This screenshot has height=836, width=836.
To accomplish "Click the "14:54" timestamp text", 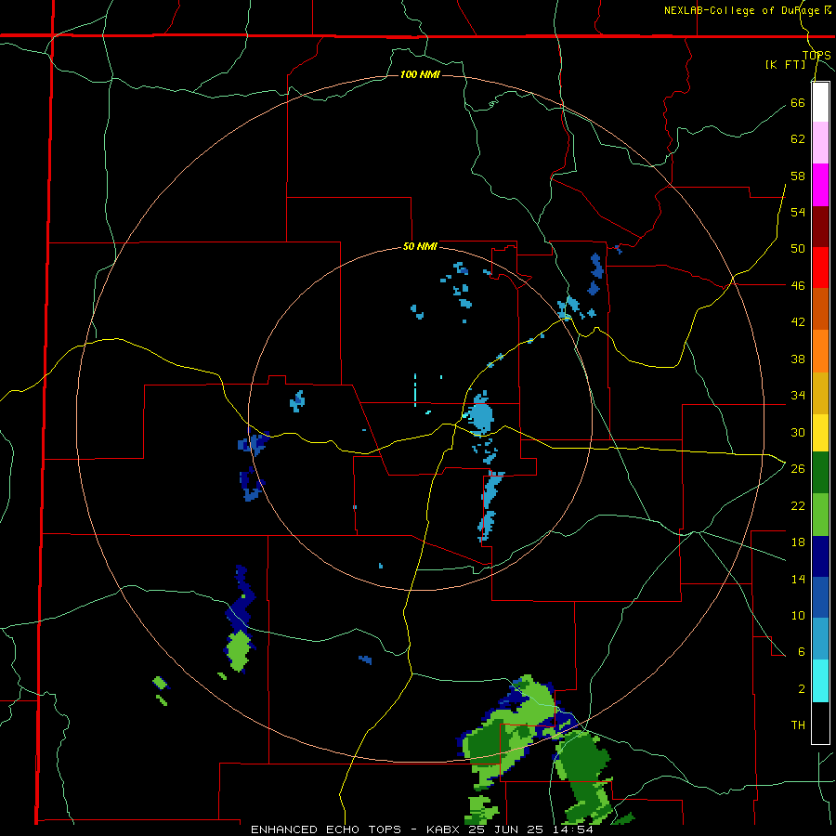I will coord(572,829).
